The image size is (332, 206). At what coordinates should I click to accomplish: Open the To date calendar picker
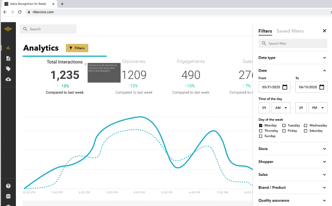pos(322,87)
